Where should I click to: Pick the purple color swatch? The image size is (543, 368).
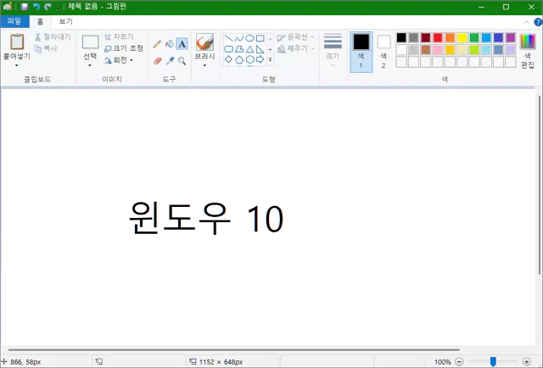[511, 37]
